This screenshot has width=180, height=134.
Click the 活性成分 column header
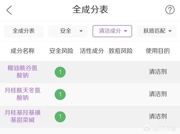pyautogui.click(x=92, y=51)
